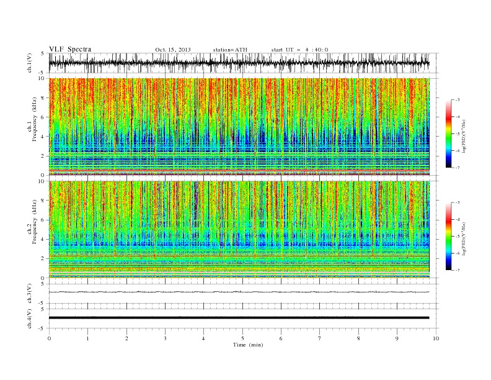This screenshot has height=380, width=491.
Task: Click the "start UT = 4 :40: 0" text
Action: tap(299, 50)
